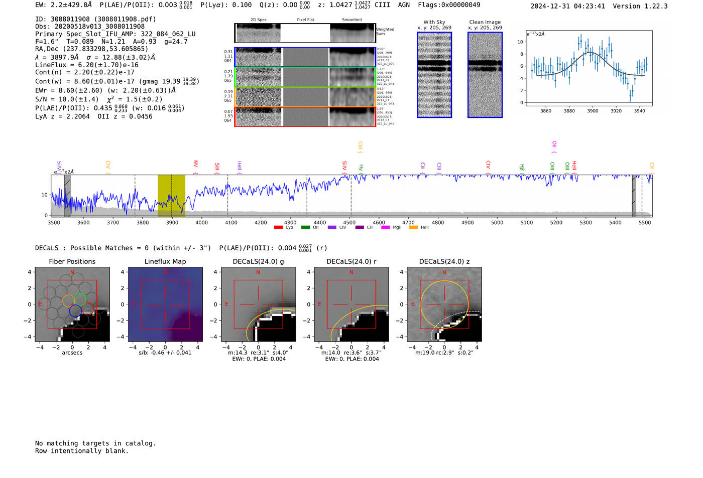703x478 pixels.
Task: Click the purple CIV legend swatch
Action: [x=332, y=227]
